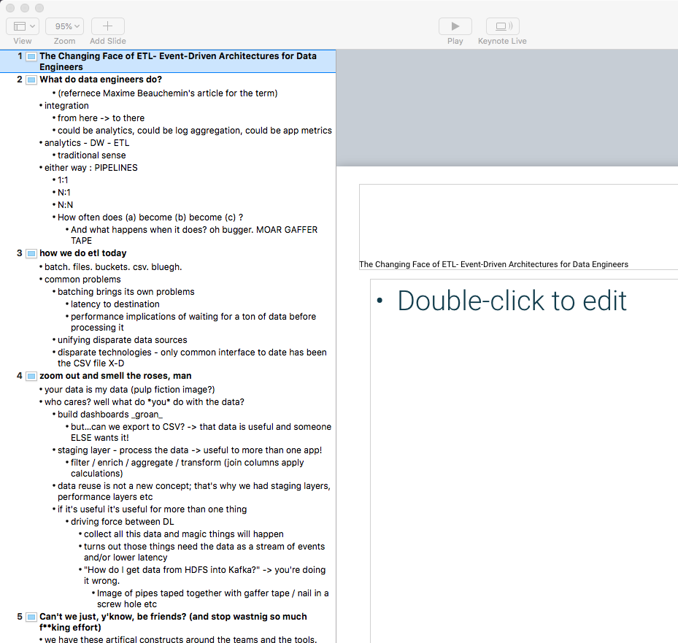Select 'how we do etl today' heading

[x=82, y=253]
